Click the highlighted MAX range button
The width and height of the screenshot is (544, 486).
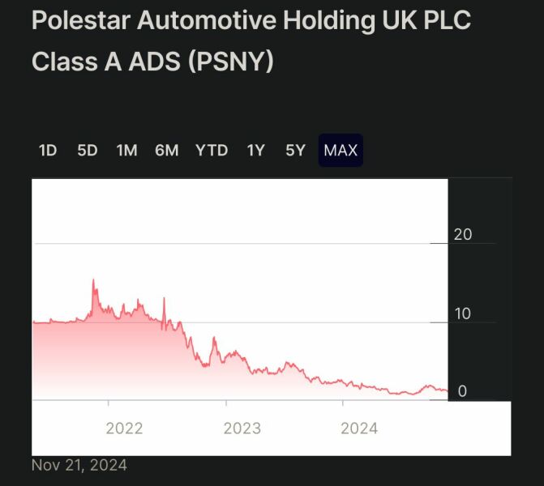(x=341, y=150)
